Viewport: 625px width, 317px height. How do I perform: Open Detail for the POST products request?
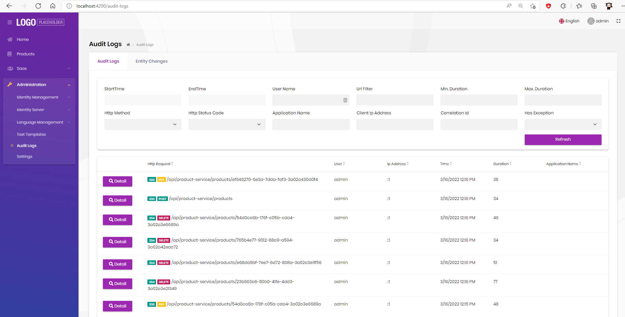pos(117,200)
